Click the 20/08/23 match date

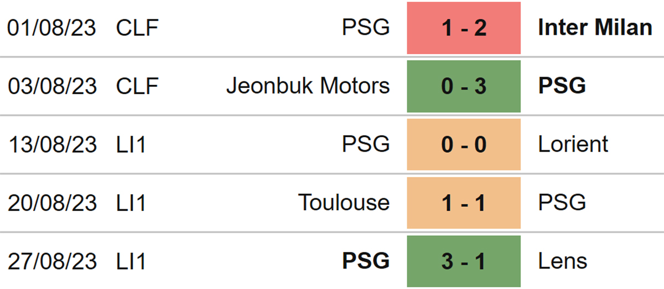[53, 203]
